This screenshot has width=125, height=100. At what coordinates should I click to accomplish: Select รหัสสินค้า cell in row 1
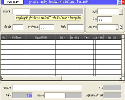(16, 42)
